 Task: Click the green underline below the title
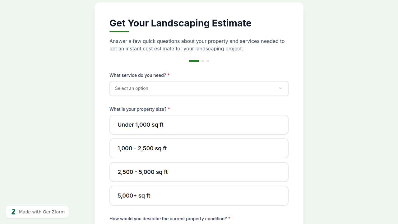(x=119, y=31)
